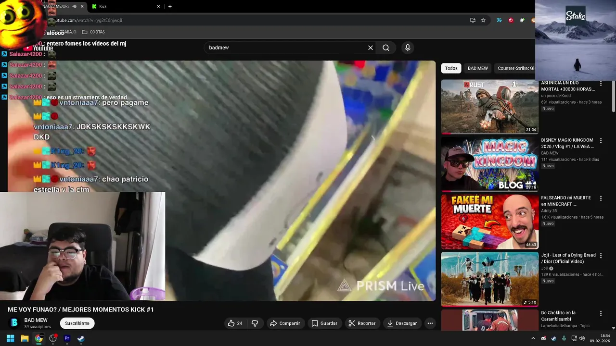Open Adobe Premiere Pro from the taskbar
The height and width of the screenshot is (346, 616).
[67, 338]
